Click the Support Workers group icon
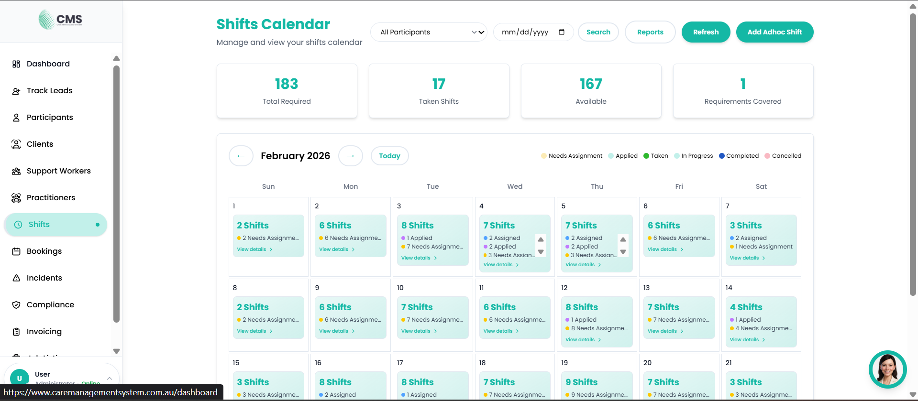Image resolution: width=918 pixels, height=401 pixels. tap(16, 171)
